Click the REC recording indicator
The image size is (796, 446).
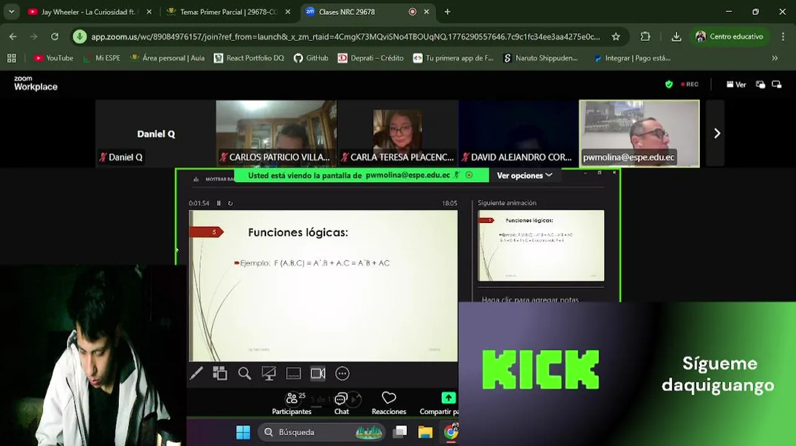click(690, 84)
